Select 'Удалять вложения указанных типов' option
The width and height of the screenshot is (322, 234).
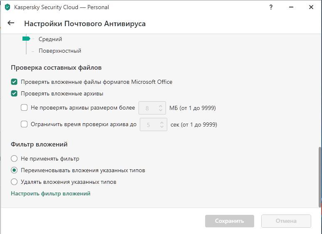14,182
